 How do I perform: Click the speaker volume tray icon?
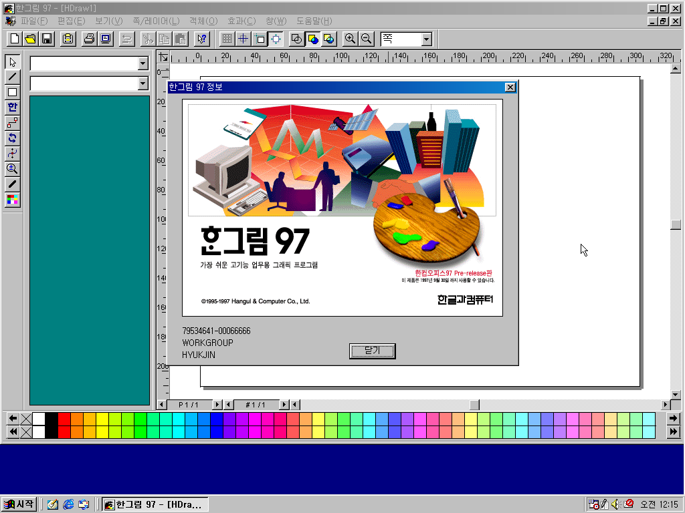(x=616, y=504)
